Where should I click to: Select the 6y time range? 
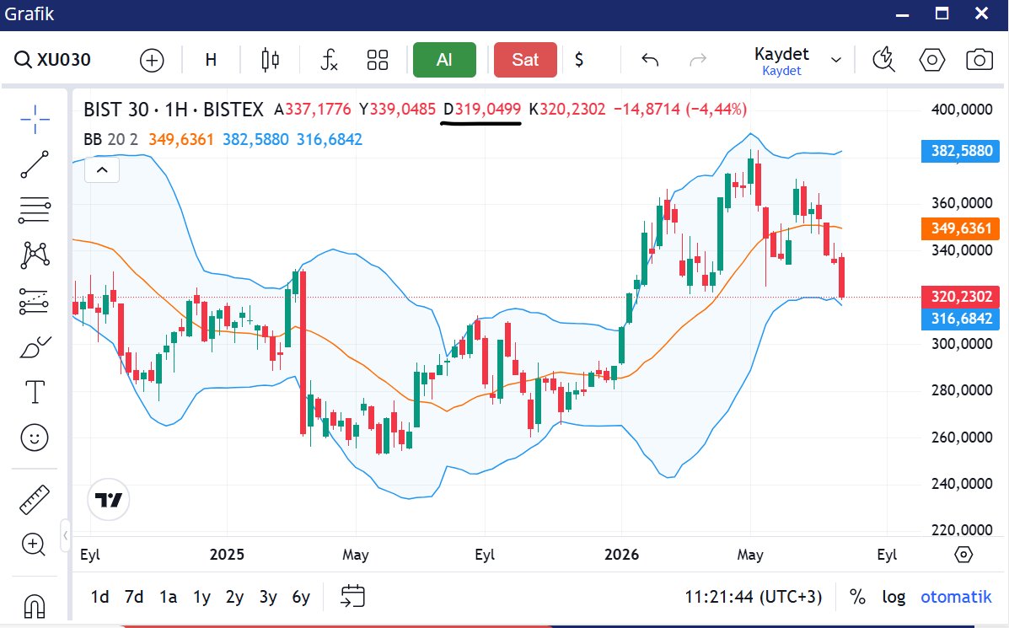(301, 597)
